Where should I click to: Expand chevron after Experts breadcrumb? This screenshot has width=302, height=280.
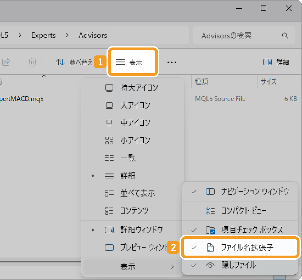67,35
